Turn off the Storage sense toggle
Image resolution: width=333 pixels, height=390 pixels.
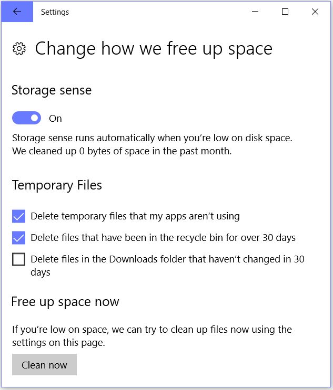click(x=27, y=118)
